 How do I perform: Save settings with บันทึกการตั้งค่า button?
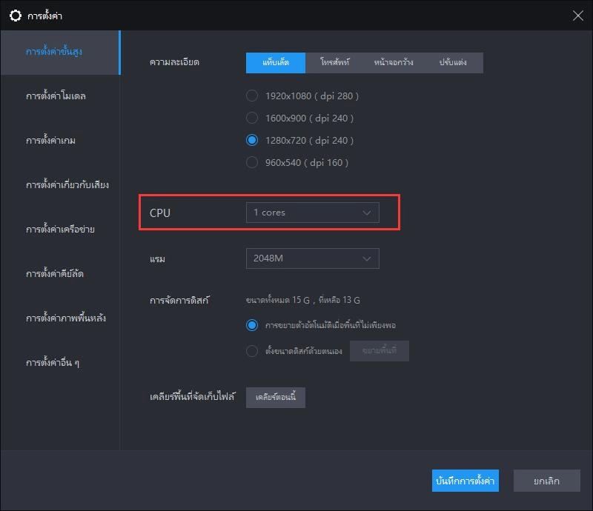point(464,481)
